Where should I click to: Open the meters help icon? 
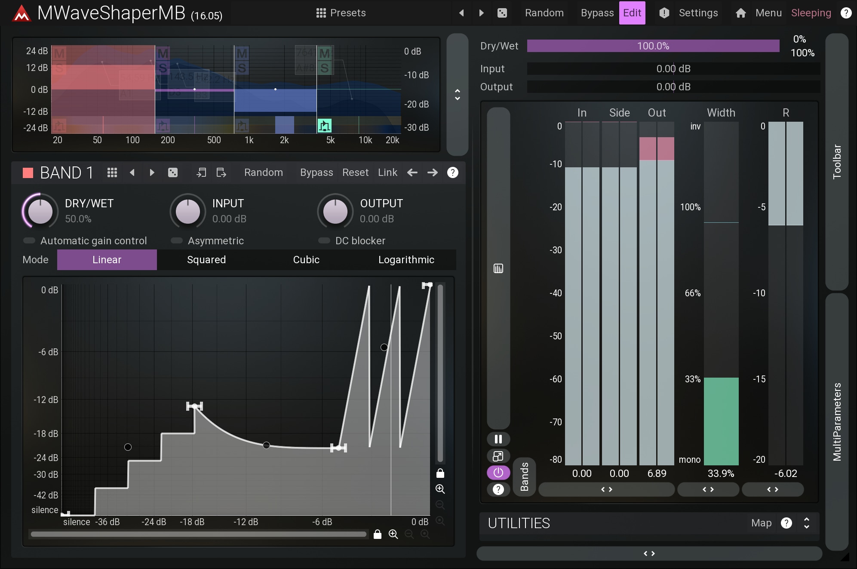click(498, 489)
